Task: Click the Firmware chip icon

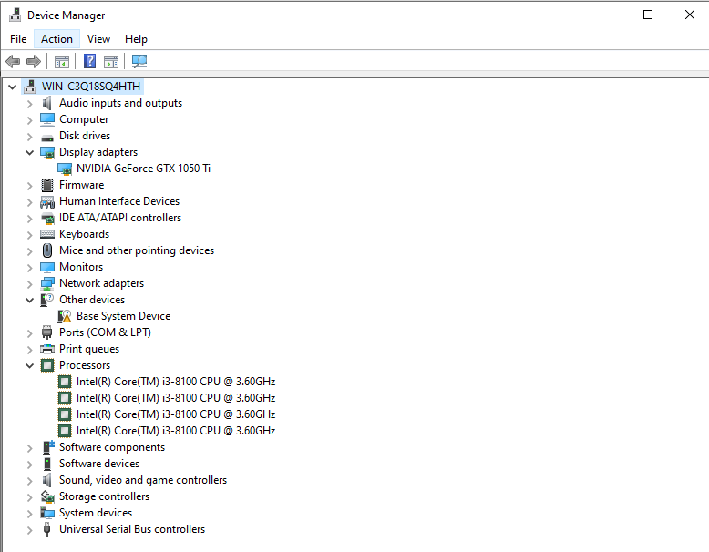Action: 47,185
